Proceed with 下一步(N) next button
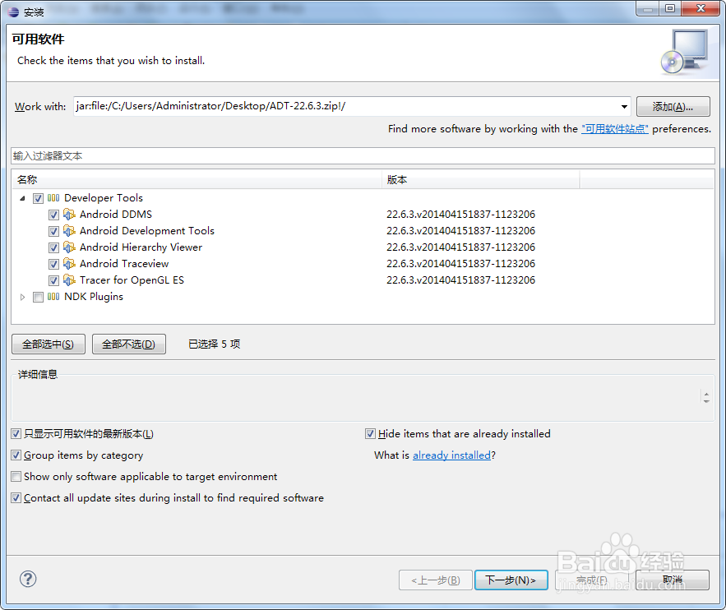726x610 pixels. [x=511, y=580]
